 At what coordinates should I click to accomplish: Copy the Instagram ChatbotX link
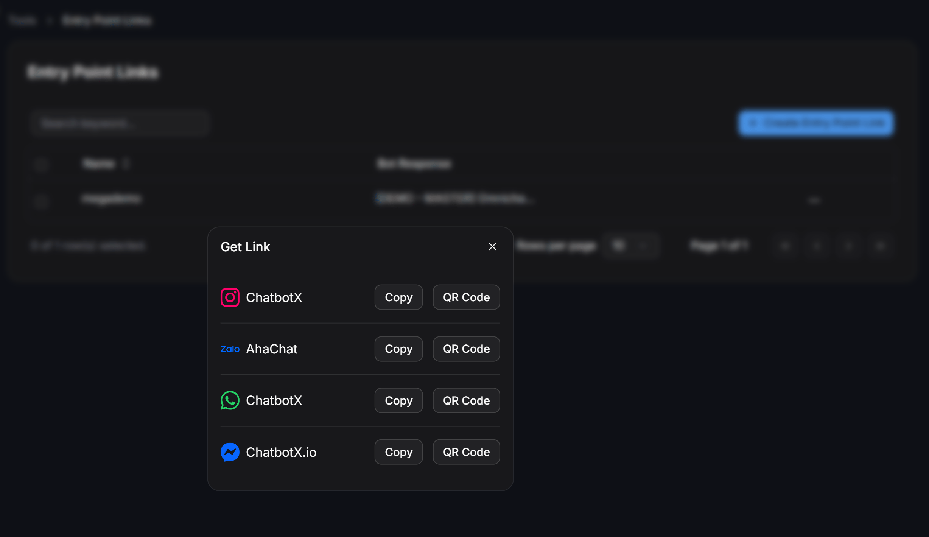(398, 297)
